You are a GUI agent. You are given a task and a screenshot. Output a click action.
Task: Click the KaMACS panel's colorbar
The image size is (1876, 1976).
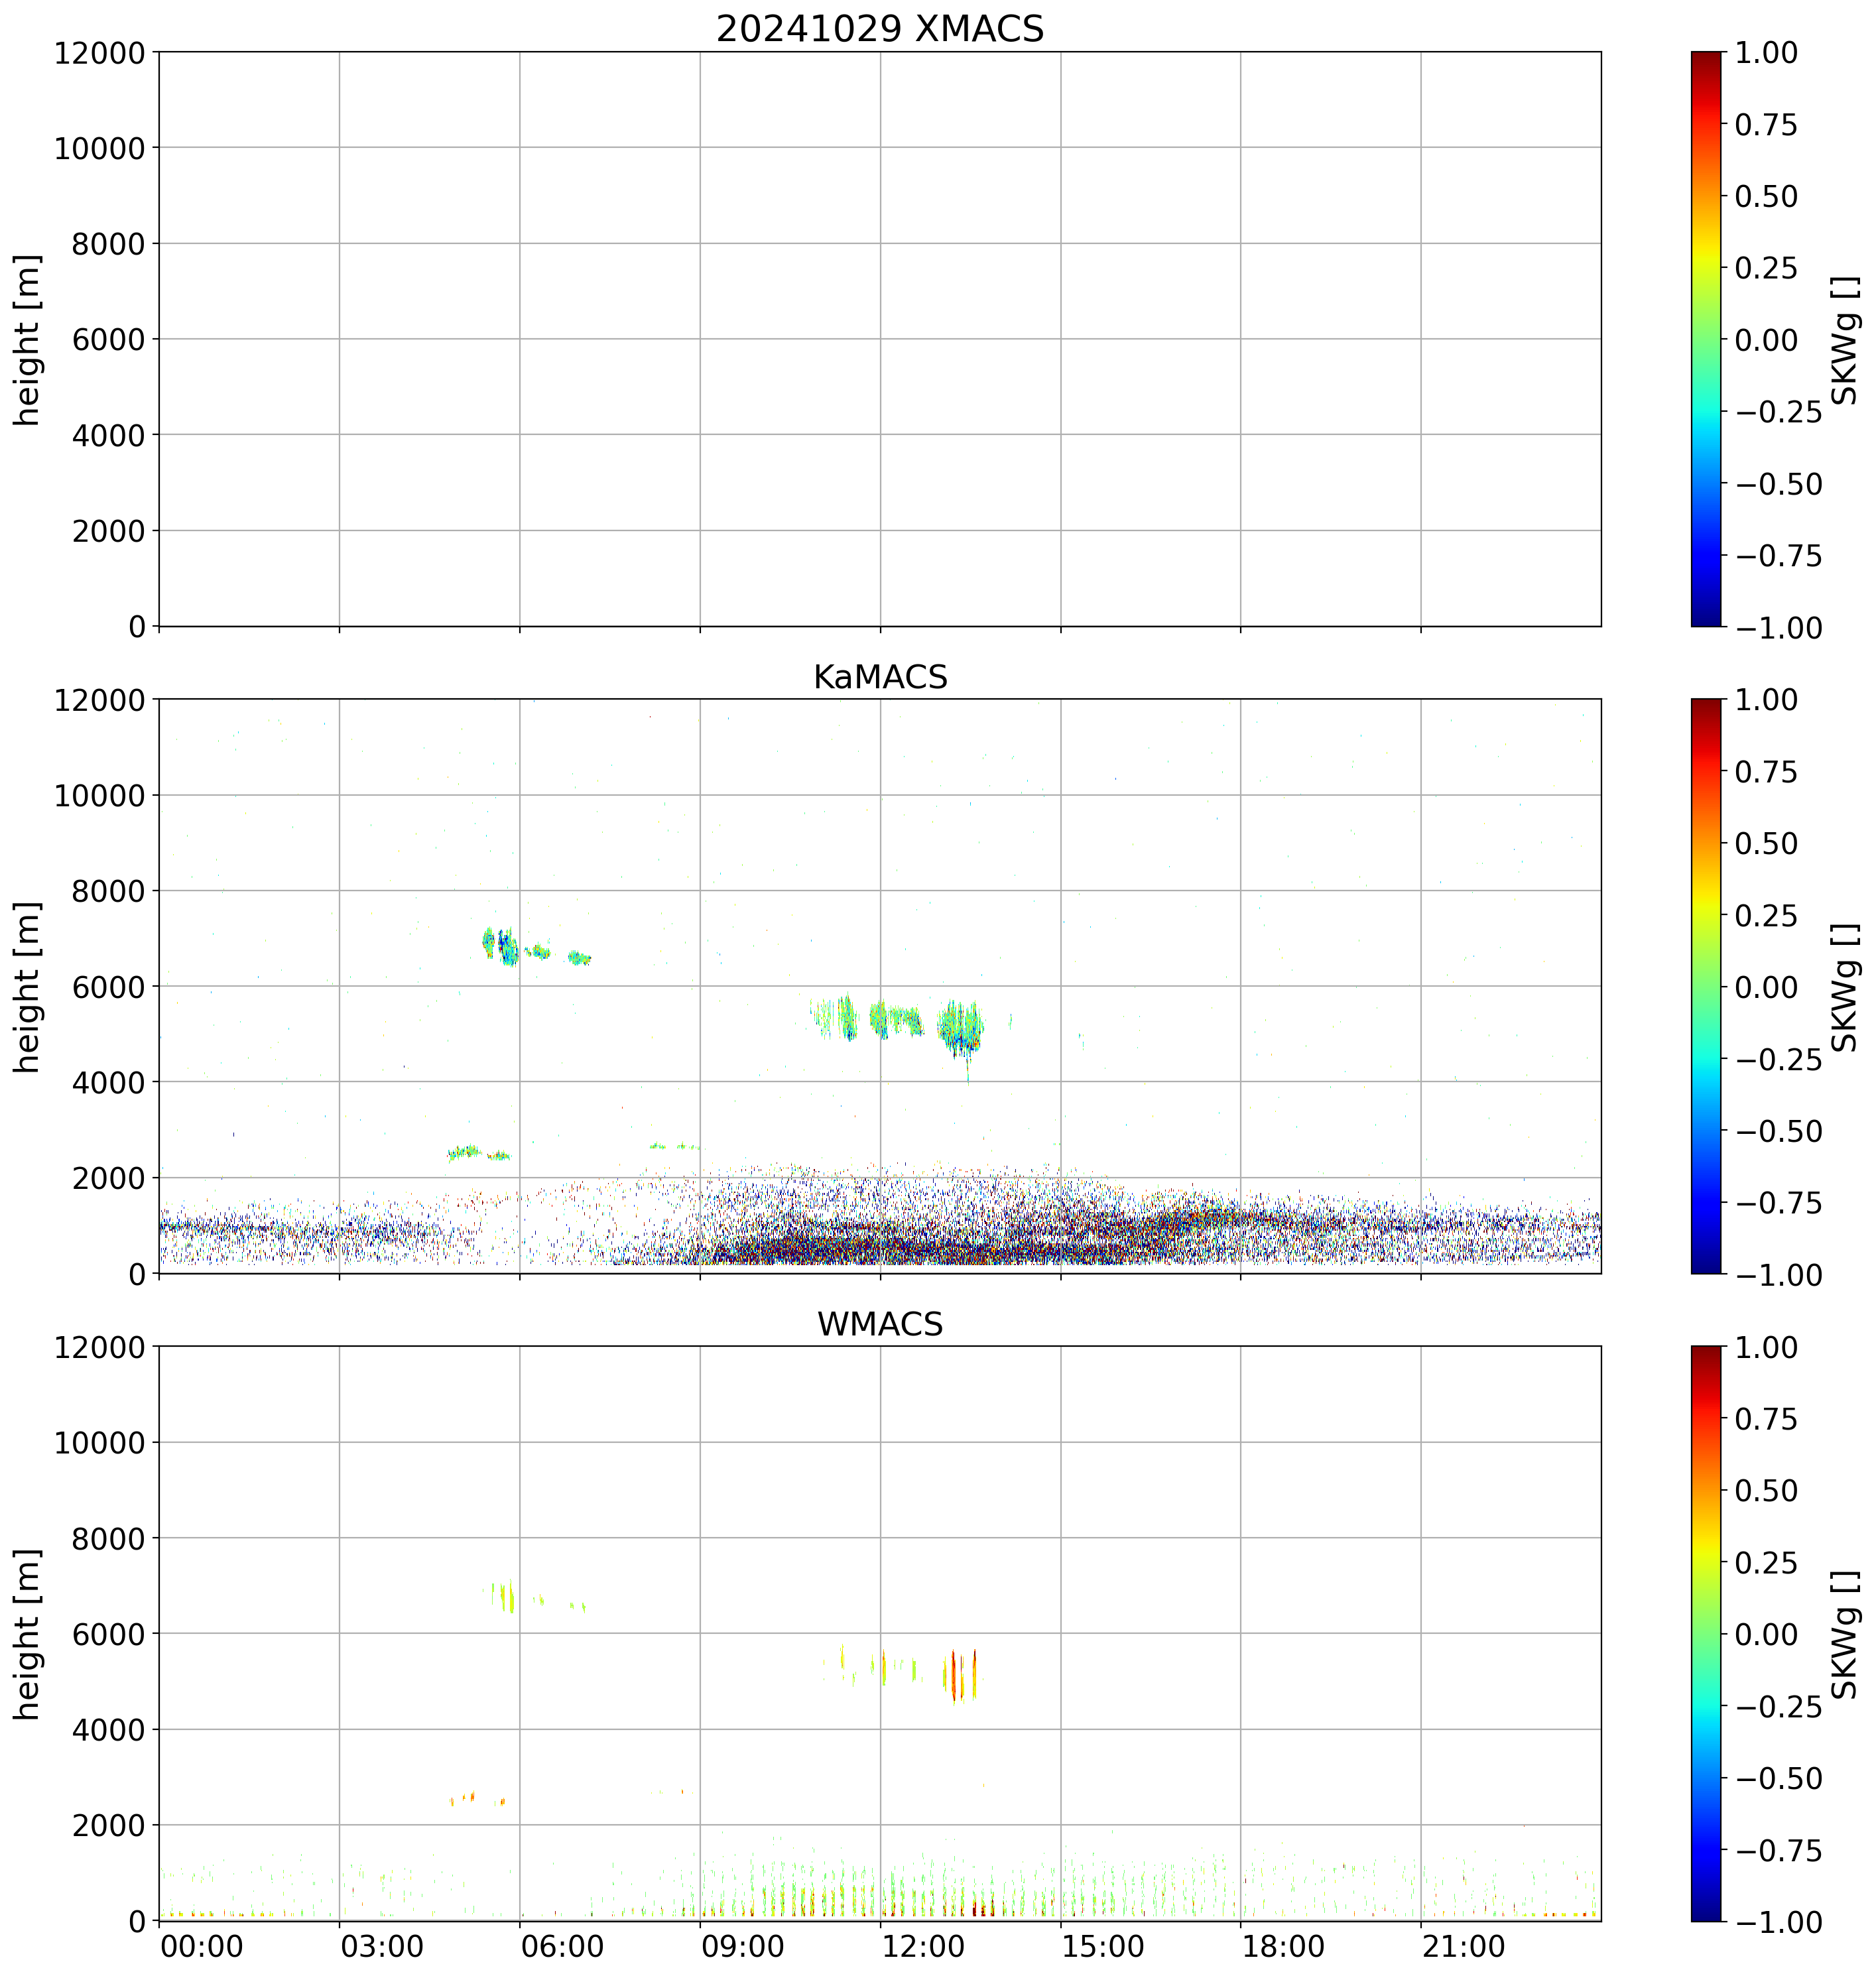point(1706,986)
